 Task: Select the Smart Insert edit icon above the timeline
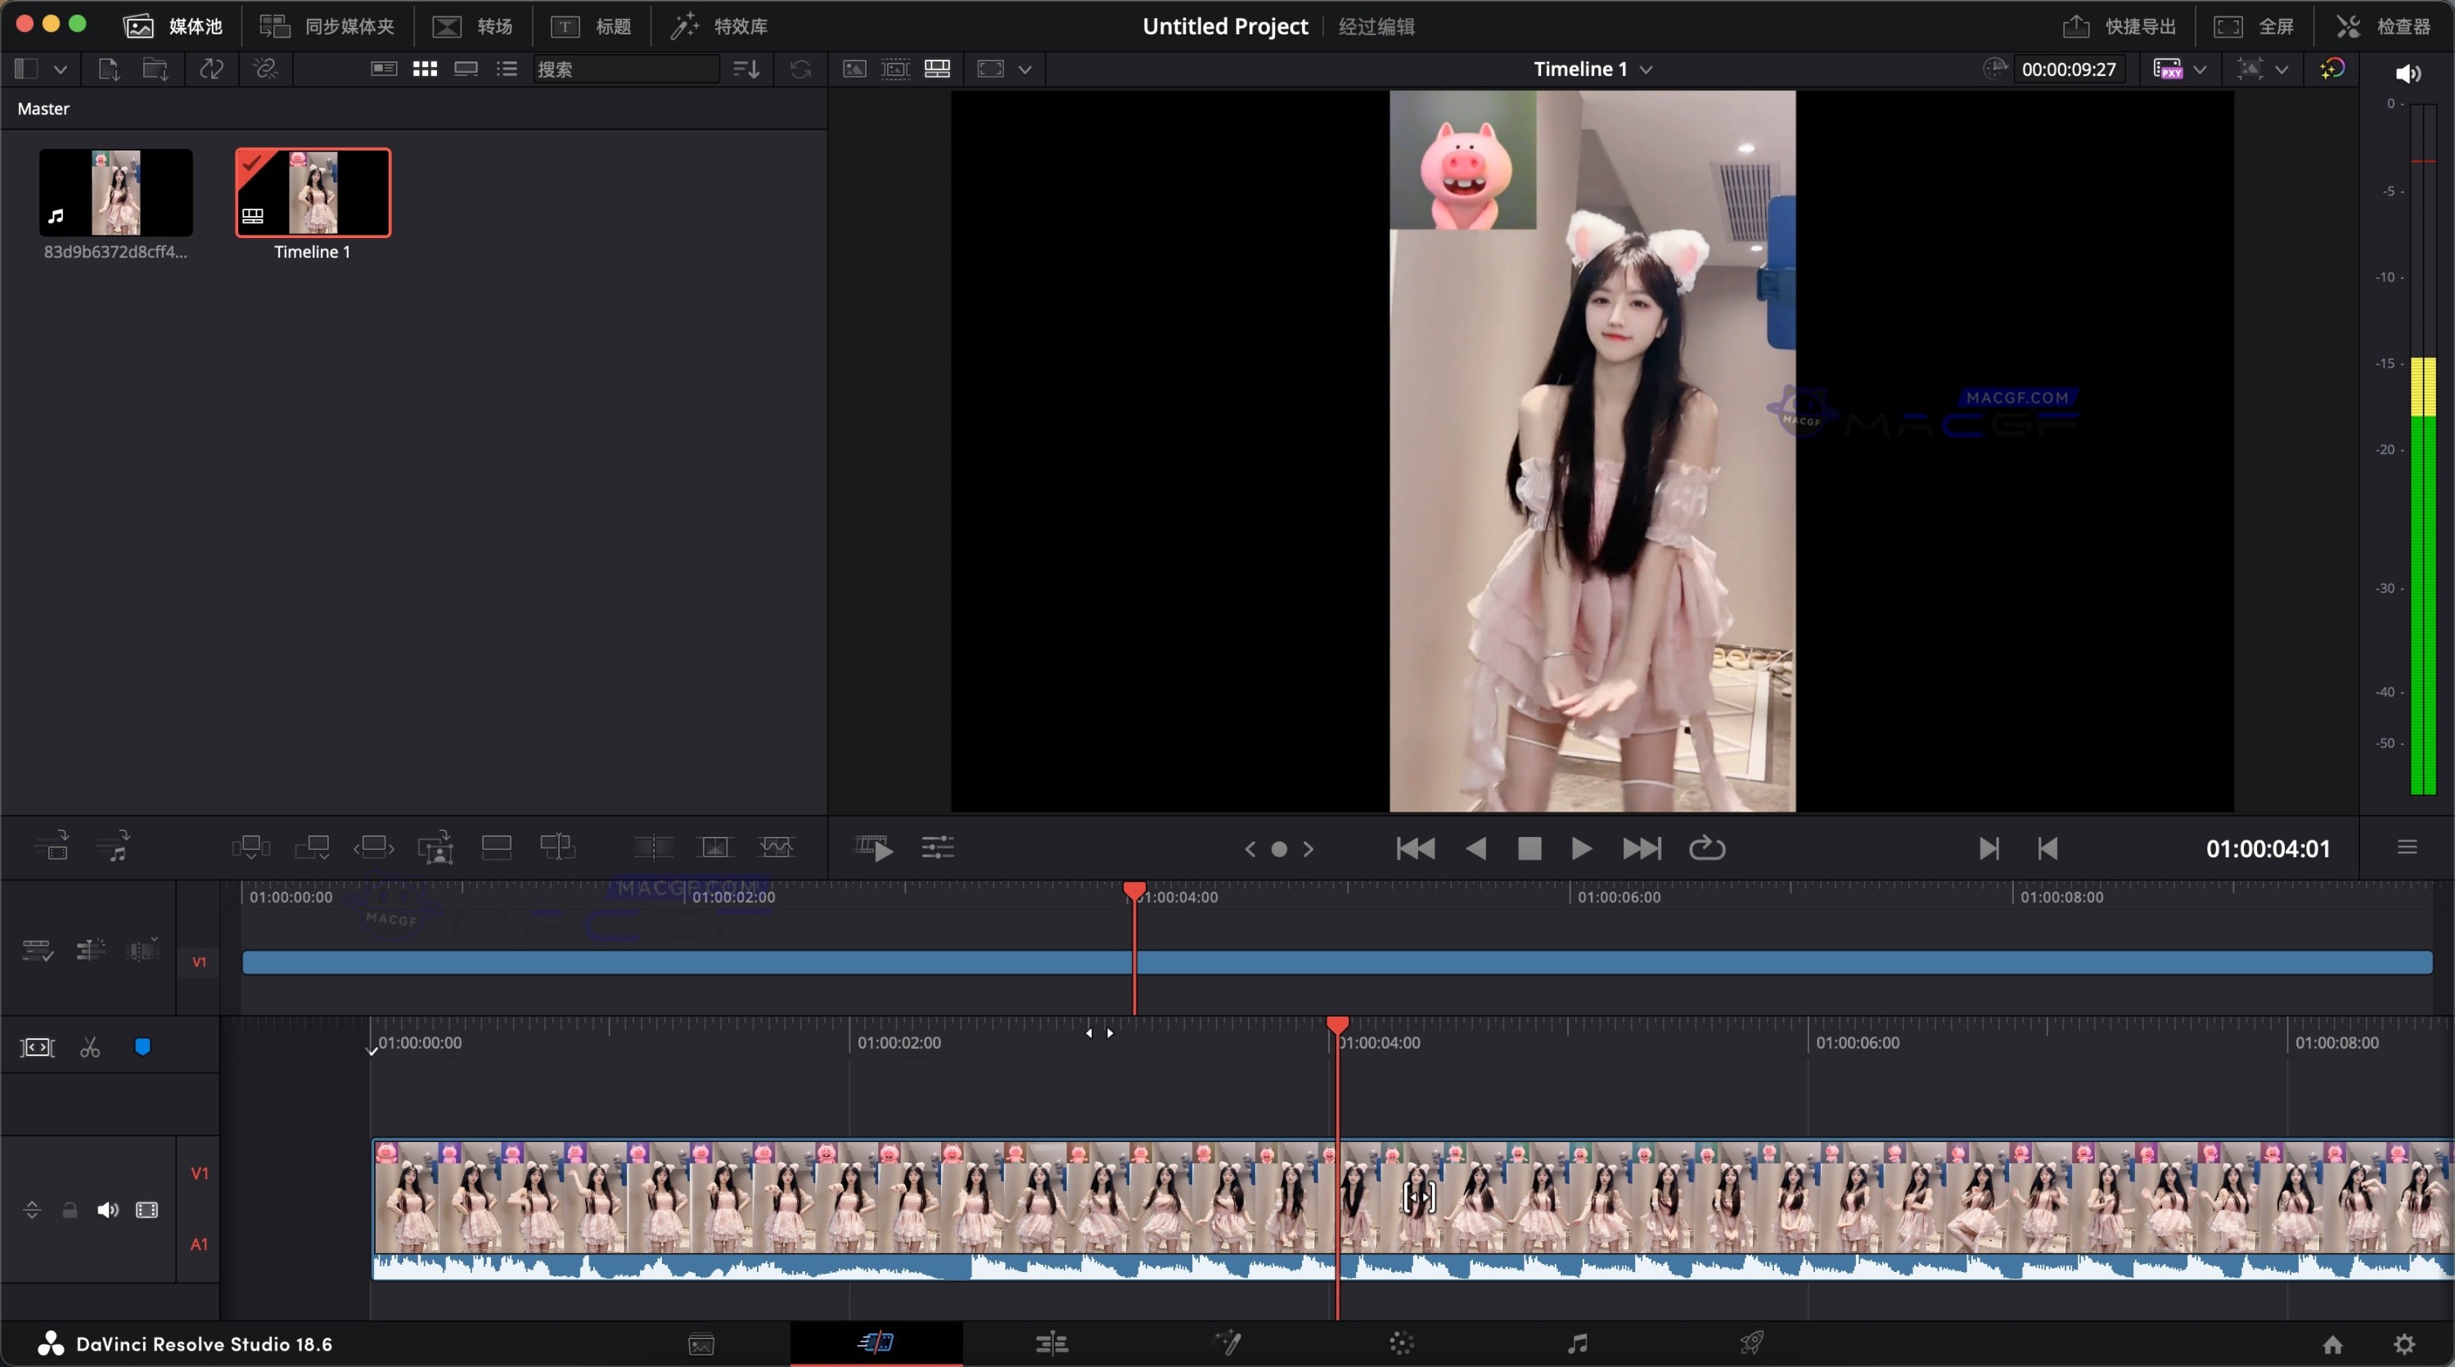pos(251,848)
